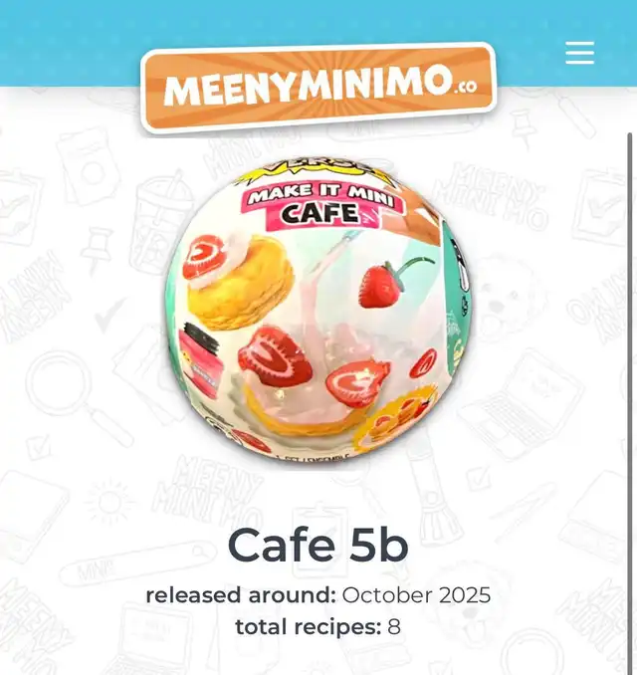Viewport: 637px width, 675px height.
Task: Click the Cafe 5b heading
Action: click(318, 545)
